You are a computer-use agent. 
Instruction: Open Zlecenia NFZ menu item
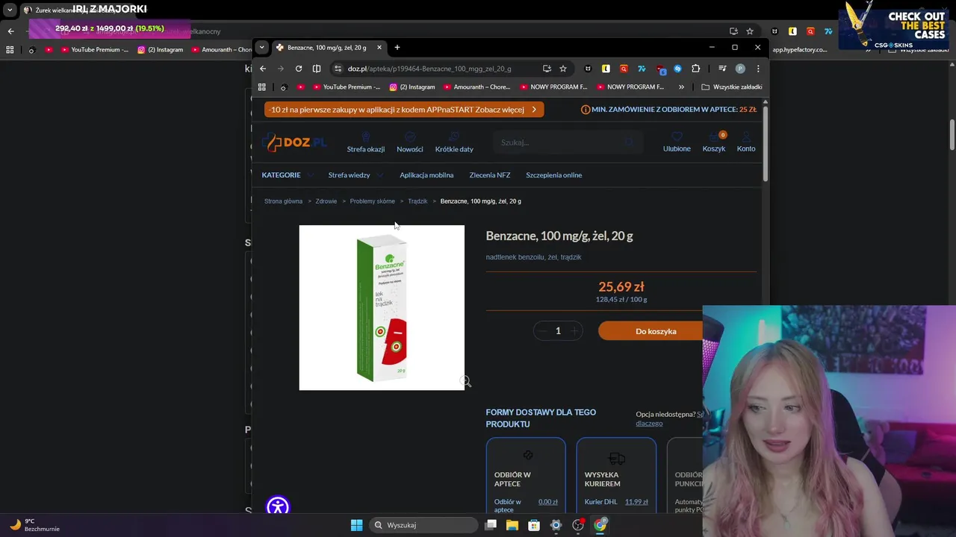[x=490, y=175]
